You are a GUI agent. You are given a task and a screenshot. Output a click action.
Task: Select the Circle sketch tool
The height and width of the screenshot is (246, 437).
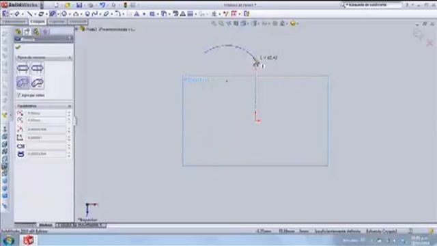tap(64, 14)
